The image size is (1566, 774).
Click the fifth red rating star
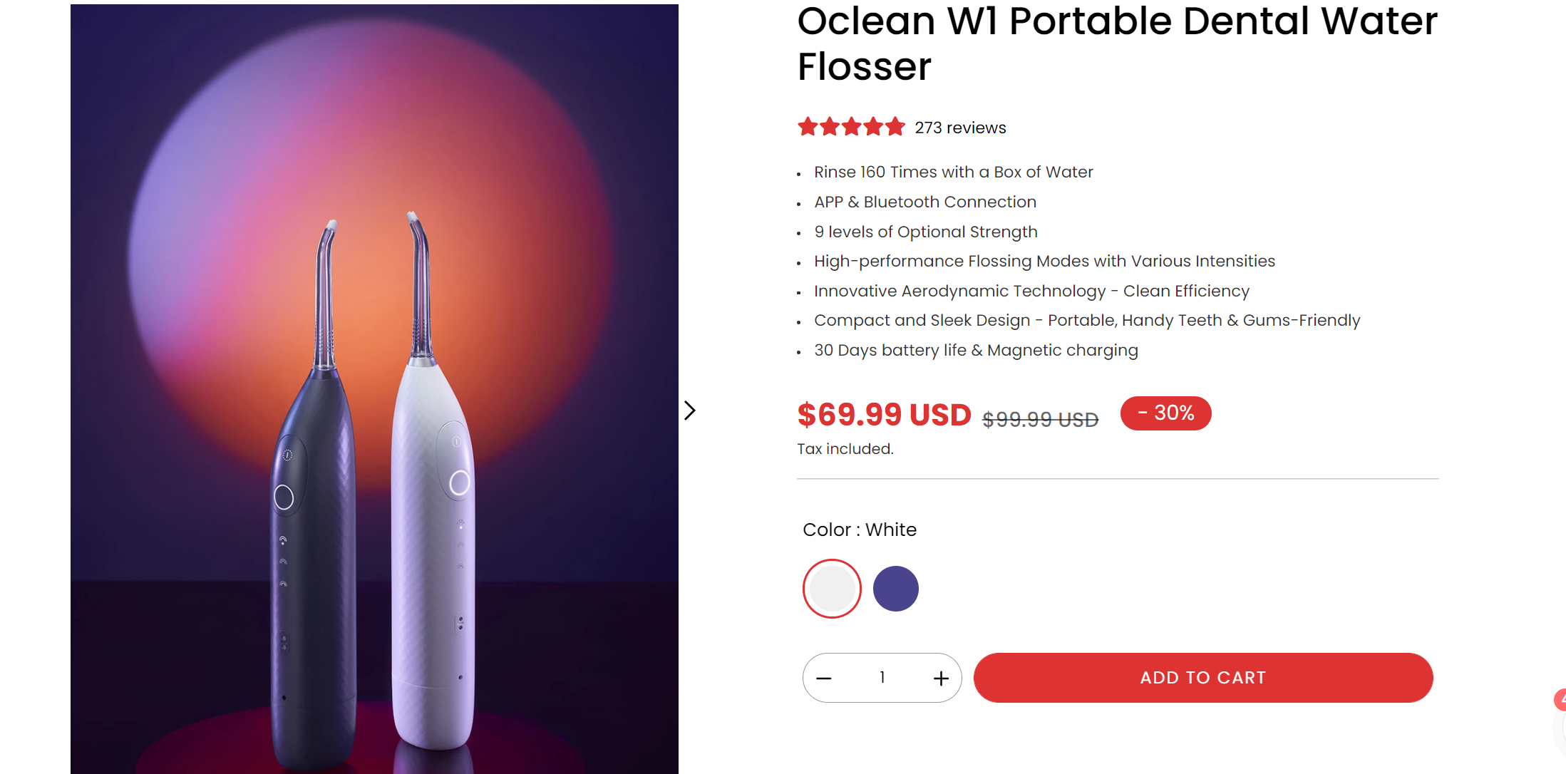895,128
